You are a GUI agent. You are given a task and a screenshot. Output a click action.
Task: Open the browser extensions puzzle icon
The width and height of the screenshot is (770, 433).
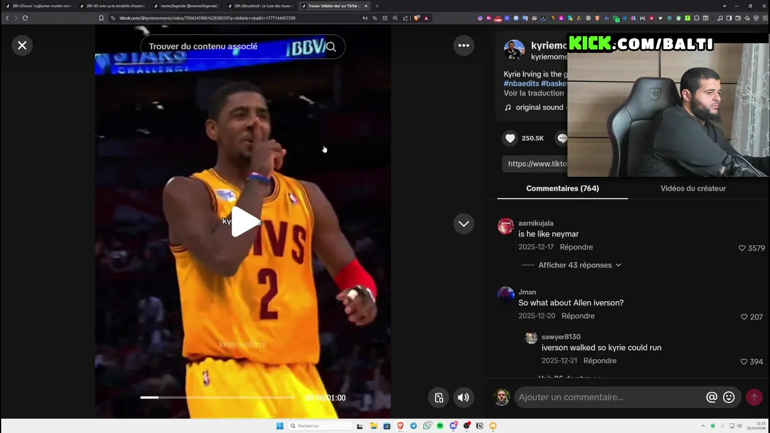click(x=697, y=18)
